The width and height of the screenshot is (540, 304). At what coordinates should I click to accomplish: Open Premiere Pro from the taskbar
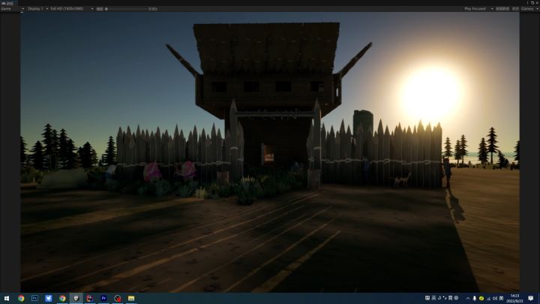click(103, 299)
